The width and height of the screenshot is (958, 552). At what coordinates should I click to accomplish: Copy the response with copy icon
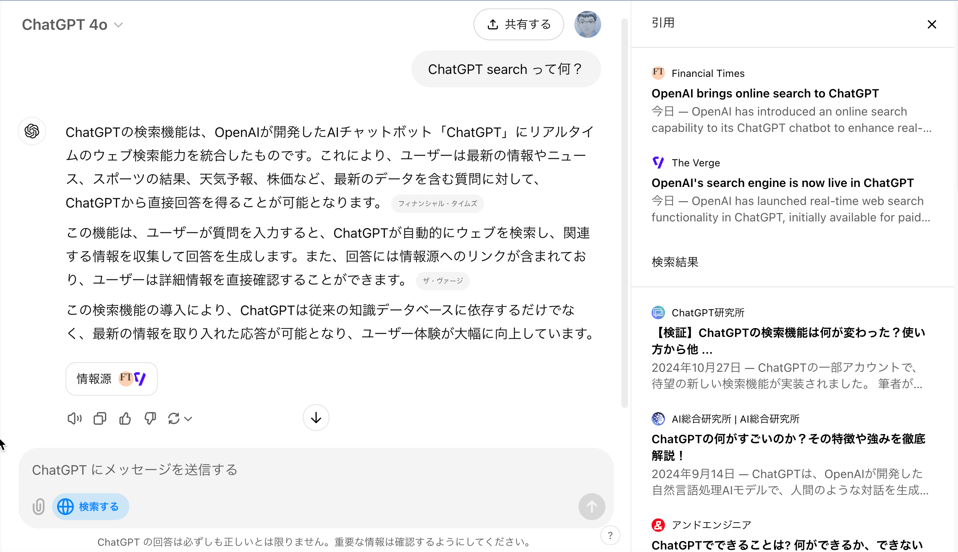[99, 418]
